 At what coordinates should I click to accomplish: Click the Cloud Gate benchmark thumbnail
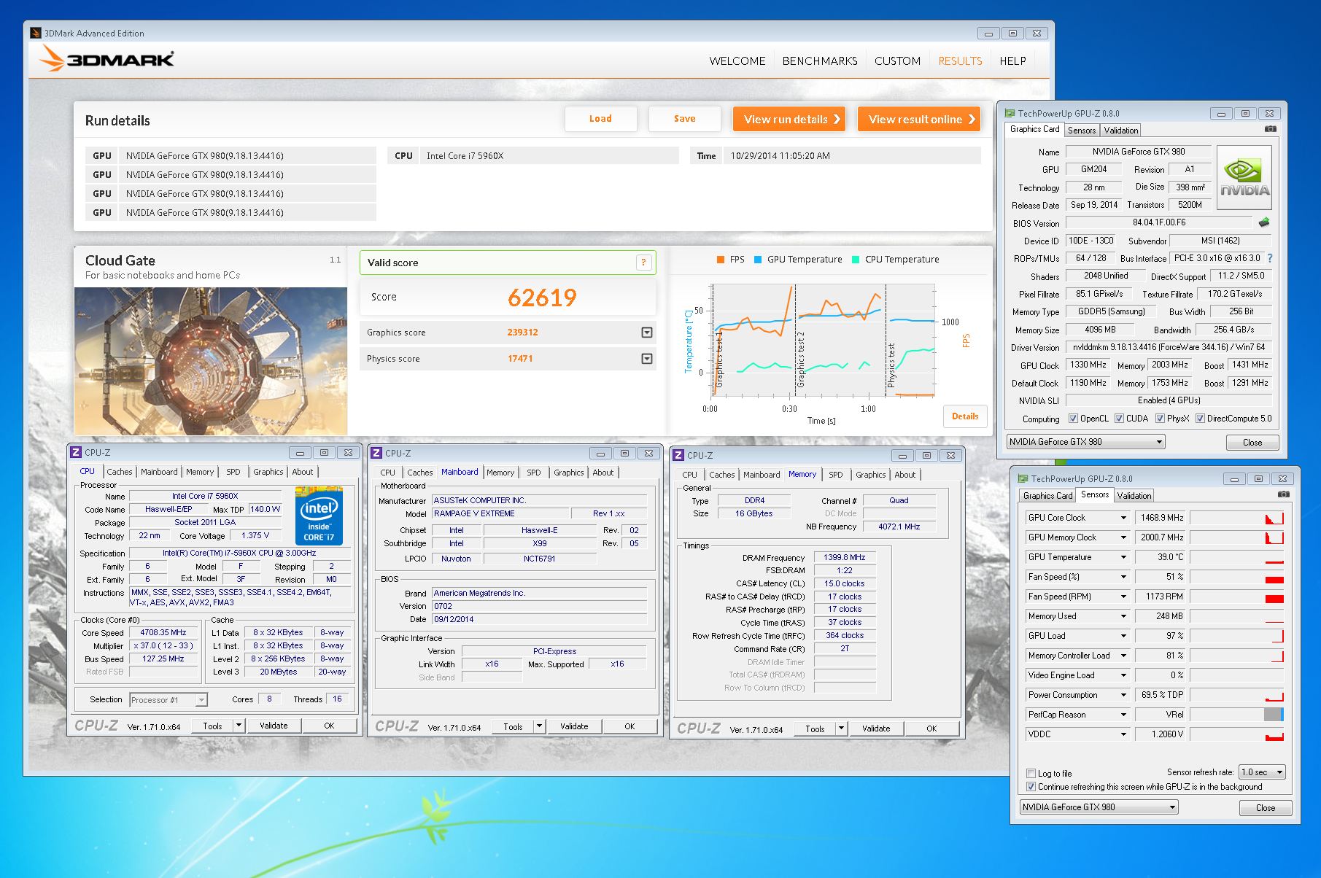click(x=211, y=361)
